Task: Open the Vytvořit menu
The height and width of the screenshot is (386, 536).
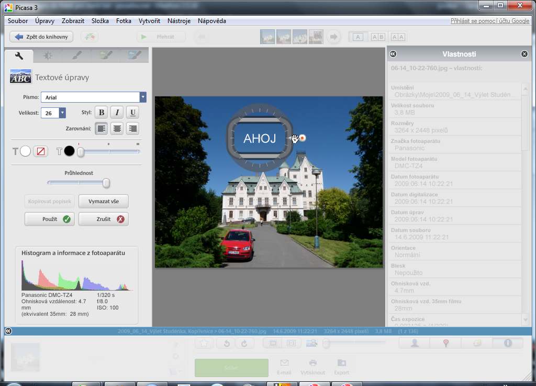Action: click(x=149, y=21)
